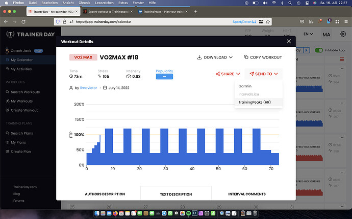Open the Pocket icon in toolbar
Viewport: 352px width, 219px height.
pyautogui.click(x=302, y=22)
